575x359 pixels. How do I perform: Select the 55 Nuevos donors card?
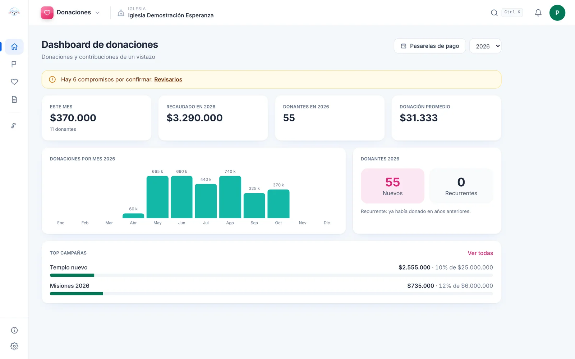[392, 186]
